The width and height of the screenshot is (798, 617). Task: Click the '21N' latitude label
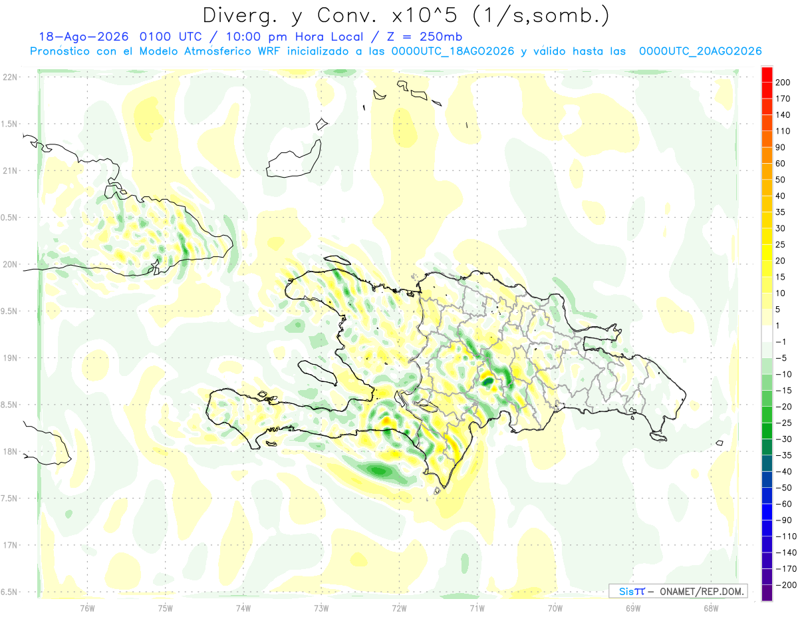click(x=10, y=170)
